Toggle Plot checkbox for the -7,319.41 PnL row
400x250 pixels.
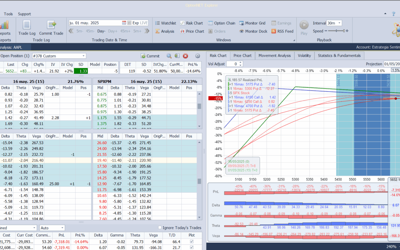(191, 247)
